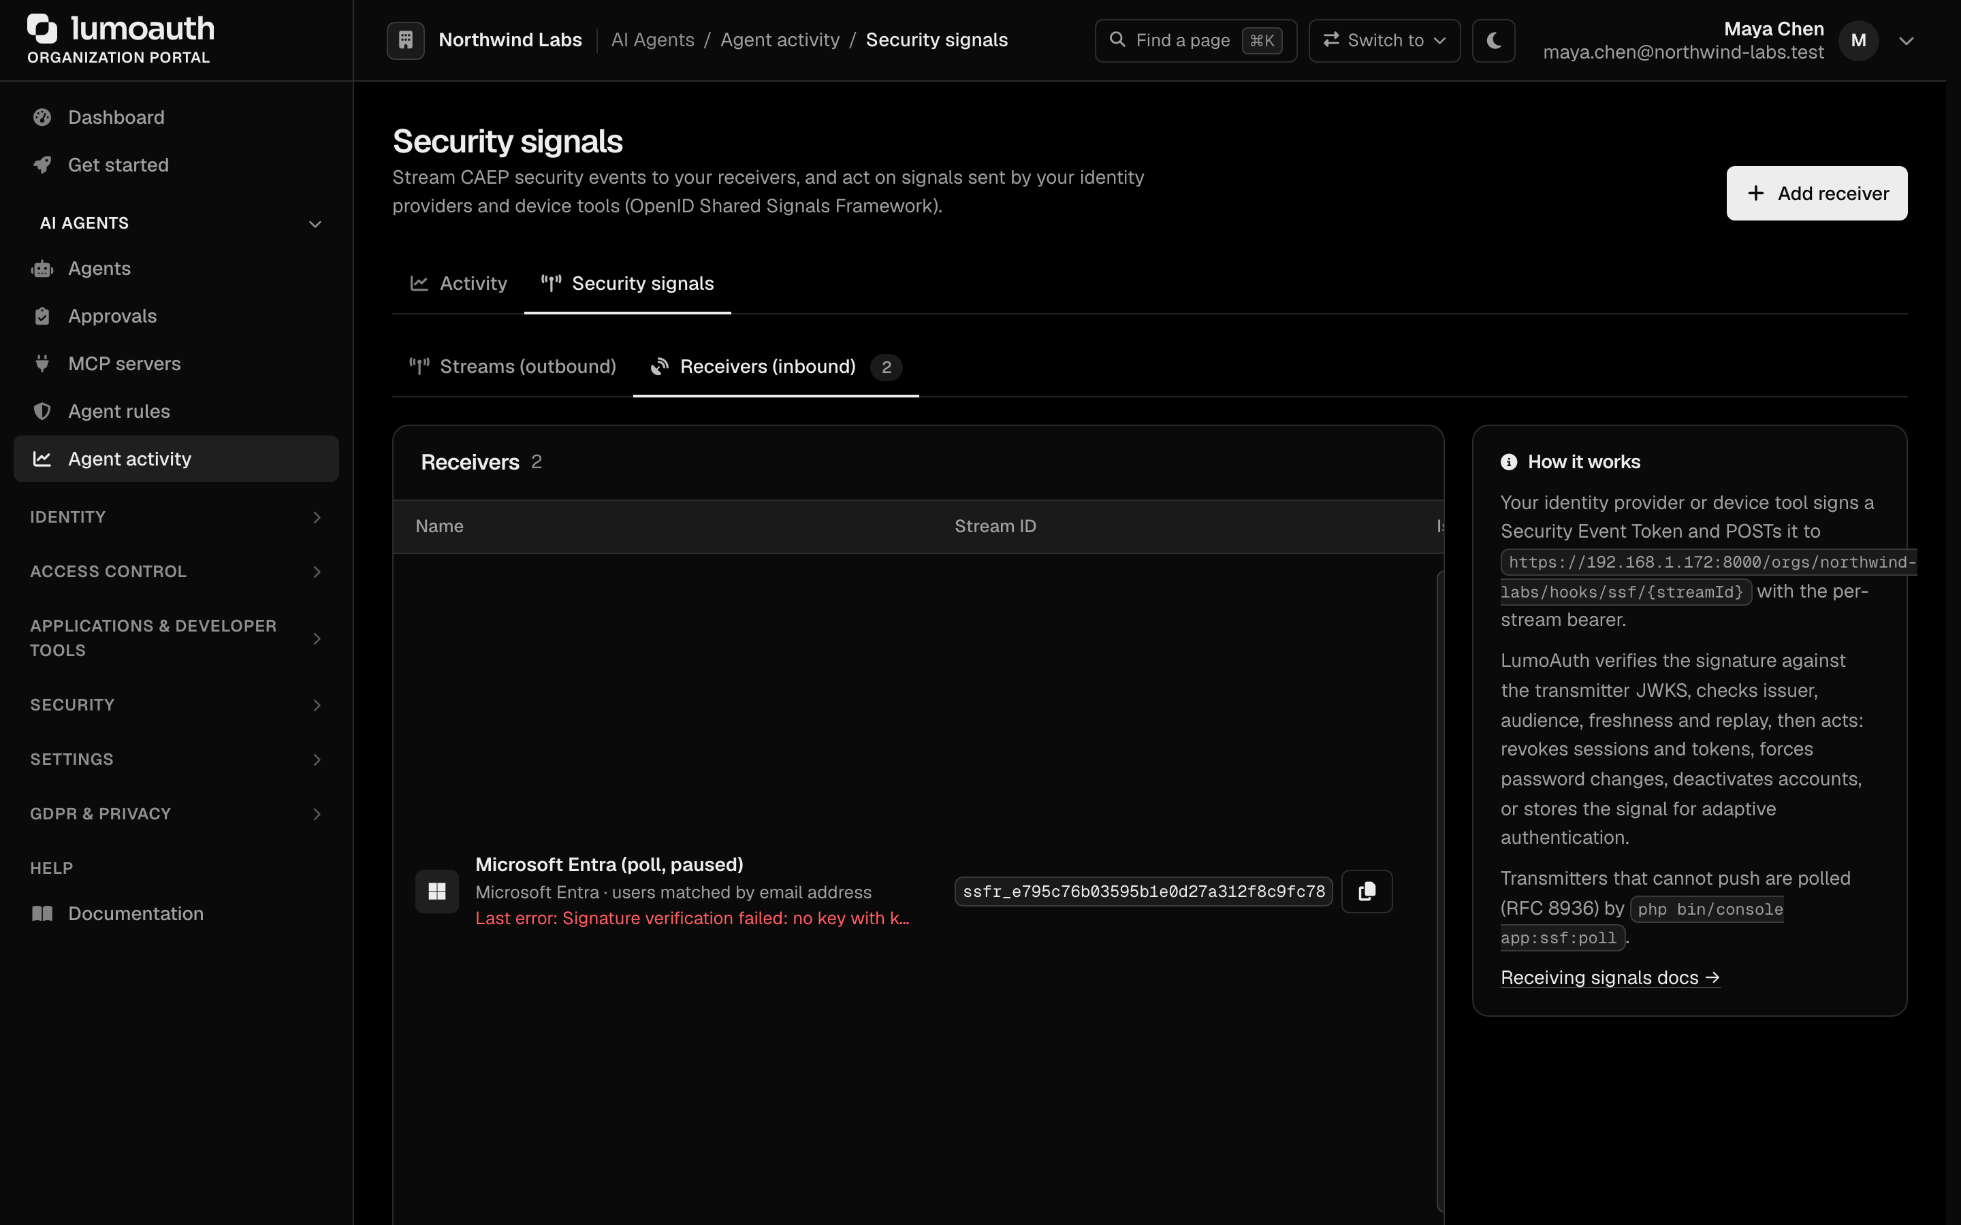This screenshot has height=1225, width=1961.
Task: Select the Security signals tab
Action: pyautogui.click(x=627, y=284)
